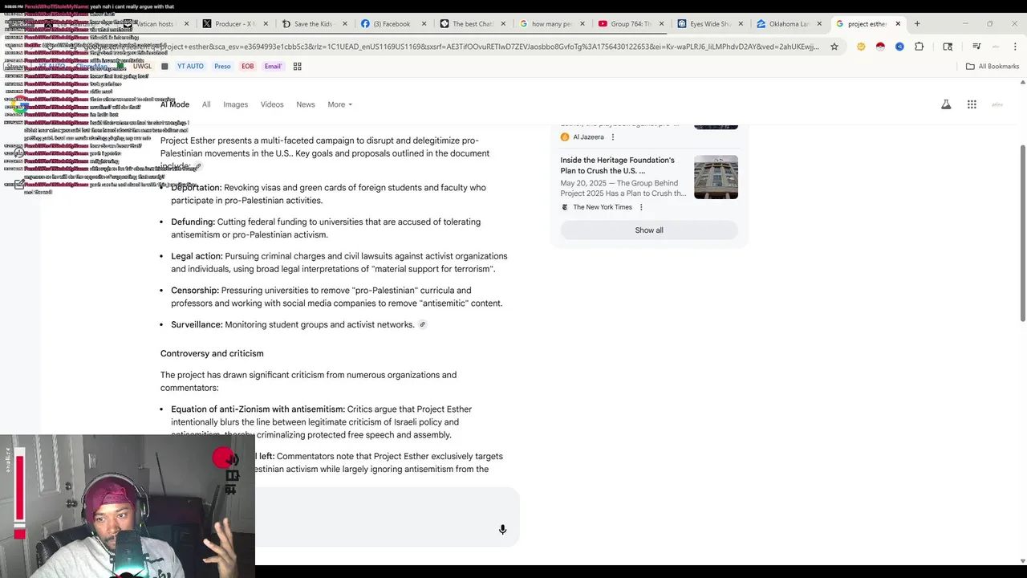1027x578 pixels.
Task: Open the Google apps grid
Action: 972,104
